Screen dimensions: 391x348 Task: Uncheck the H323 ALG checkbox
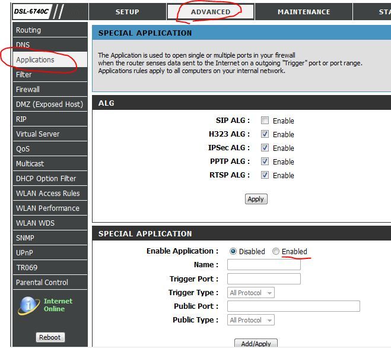click(x=265, y=134)
